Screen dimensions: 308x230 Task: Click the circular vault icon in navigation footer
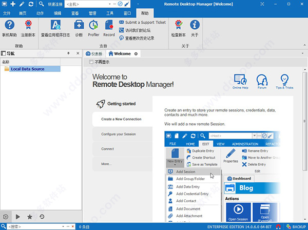tap(6, 217)
